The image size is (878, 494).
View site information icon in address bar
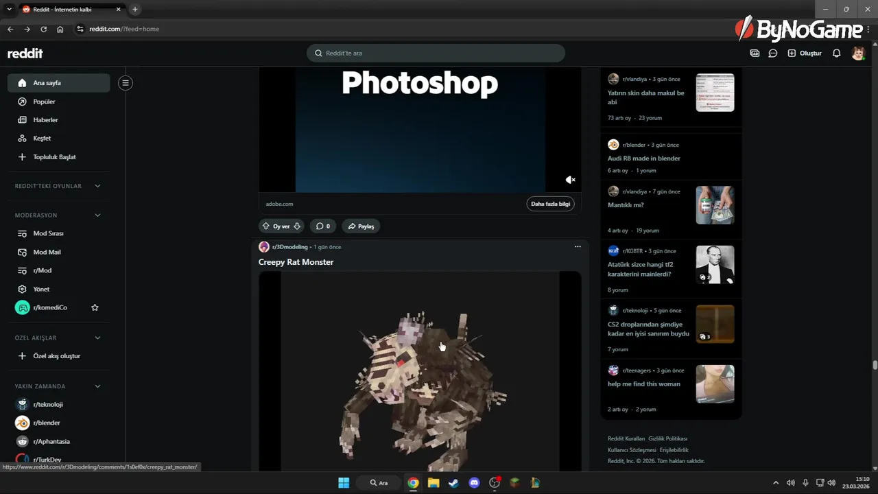click(80, 29)
